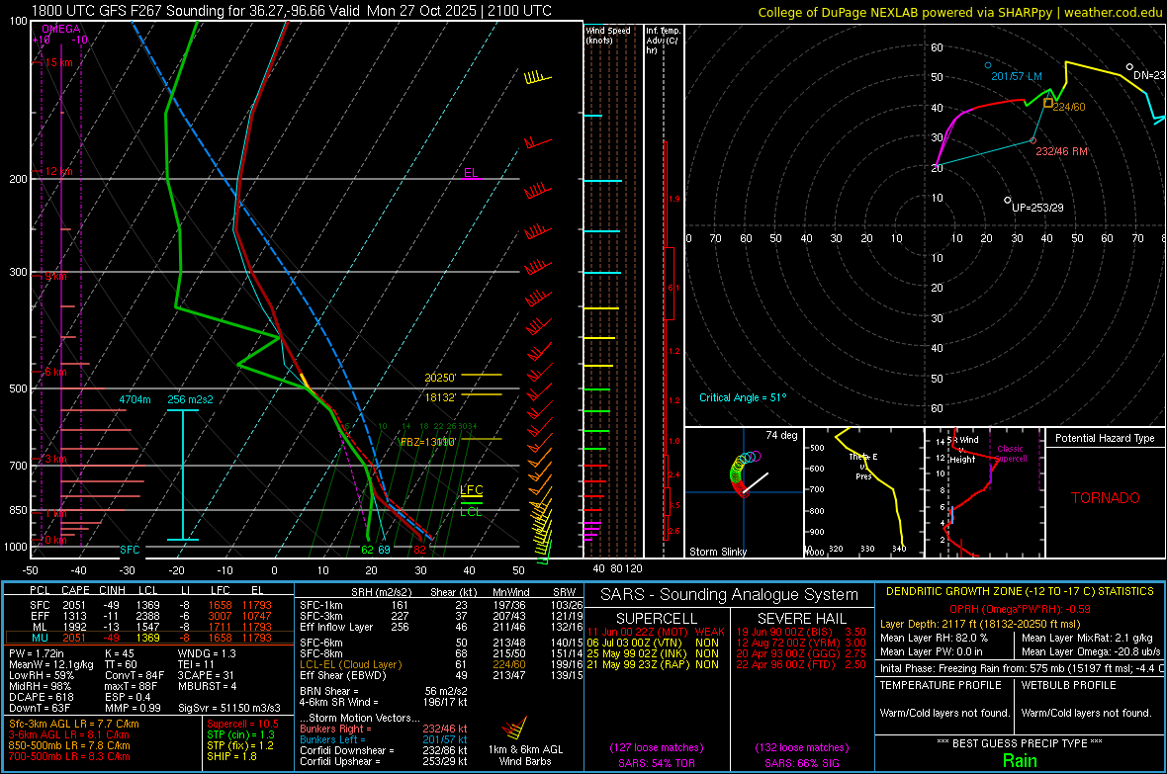The image size is (1167, 774).
Task: Click the OPRH (Omega*PW*RH): -0.59 value
Action: coord(1020,610)
